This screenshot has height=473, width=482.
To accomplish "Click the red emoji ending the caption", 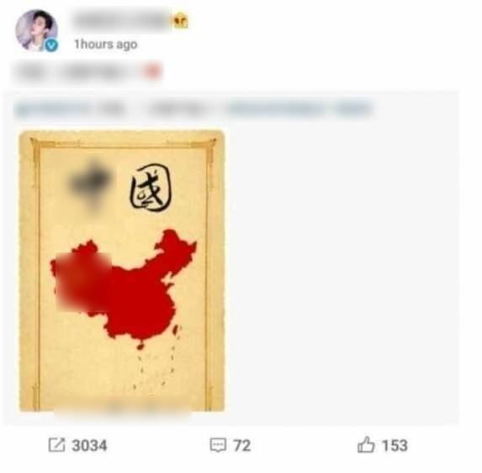I will pyautogui.click(x=152, y=72).
